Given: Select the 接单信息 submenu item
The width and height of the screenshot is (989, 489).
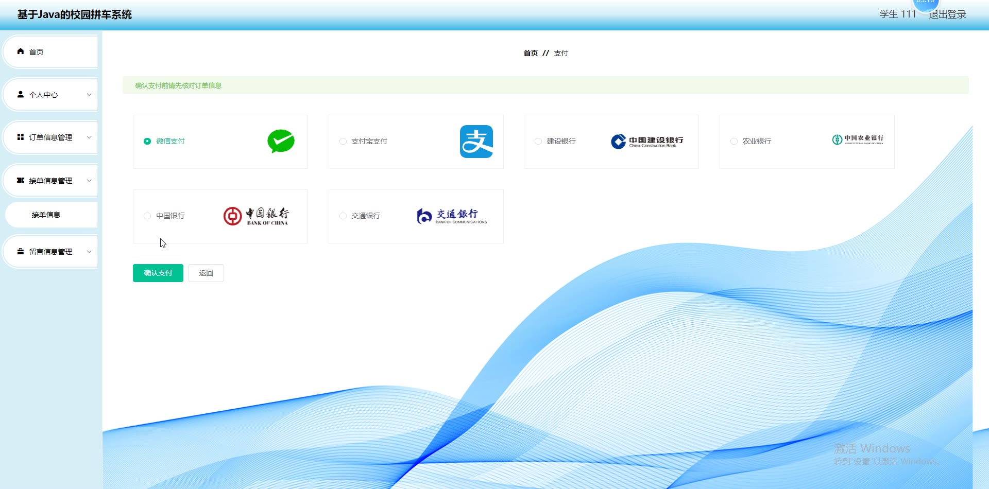Looking at the screenshot, I should tap(52, 215).
